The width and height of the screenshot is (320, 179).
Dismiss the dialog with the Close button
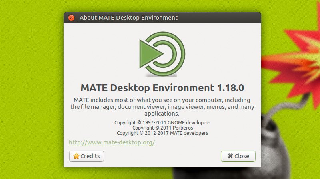click(238, 156)
